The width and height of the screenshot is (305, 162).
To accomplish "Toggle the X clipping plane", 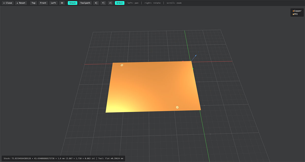I will click(x=96, y=3).
